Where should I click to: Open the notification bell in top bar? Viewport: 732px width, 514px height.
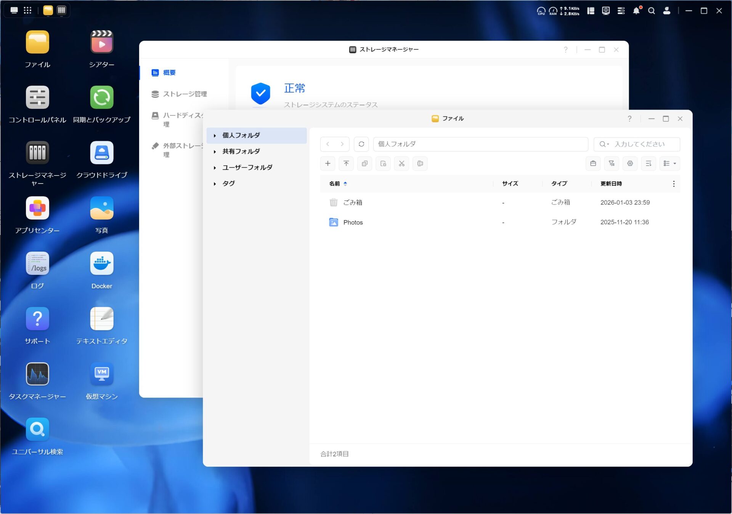636,11
